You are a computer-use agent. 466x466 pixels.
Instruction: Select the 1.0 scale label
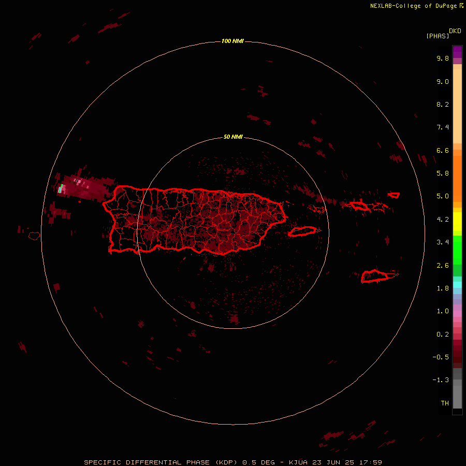click(443, 311)
